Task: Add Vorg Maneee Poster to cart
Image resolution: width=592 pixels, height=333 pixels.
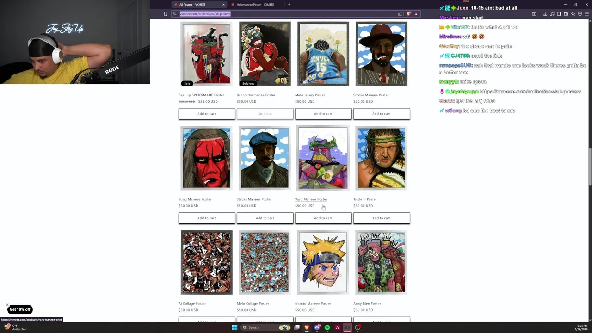Action: pos(323,218)
